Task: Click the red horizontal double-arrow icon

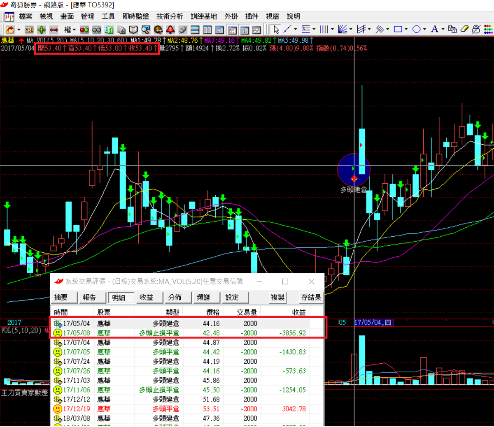Action: coord(54,30)
